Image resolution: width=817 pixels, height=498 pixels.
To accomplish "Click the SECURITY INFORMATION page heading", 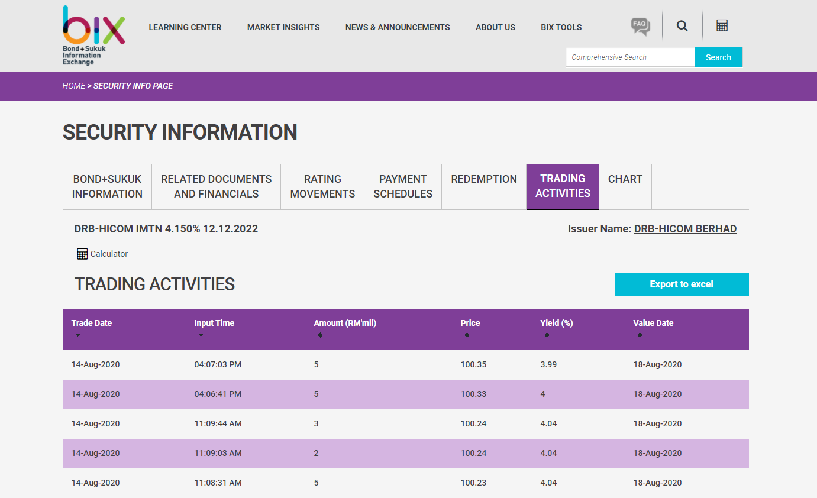I will [180, 132].
